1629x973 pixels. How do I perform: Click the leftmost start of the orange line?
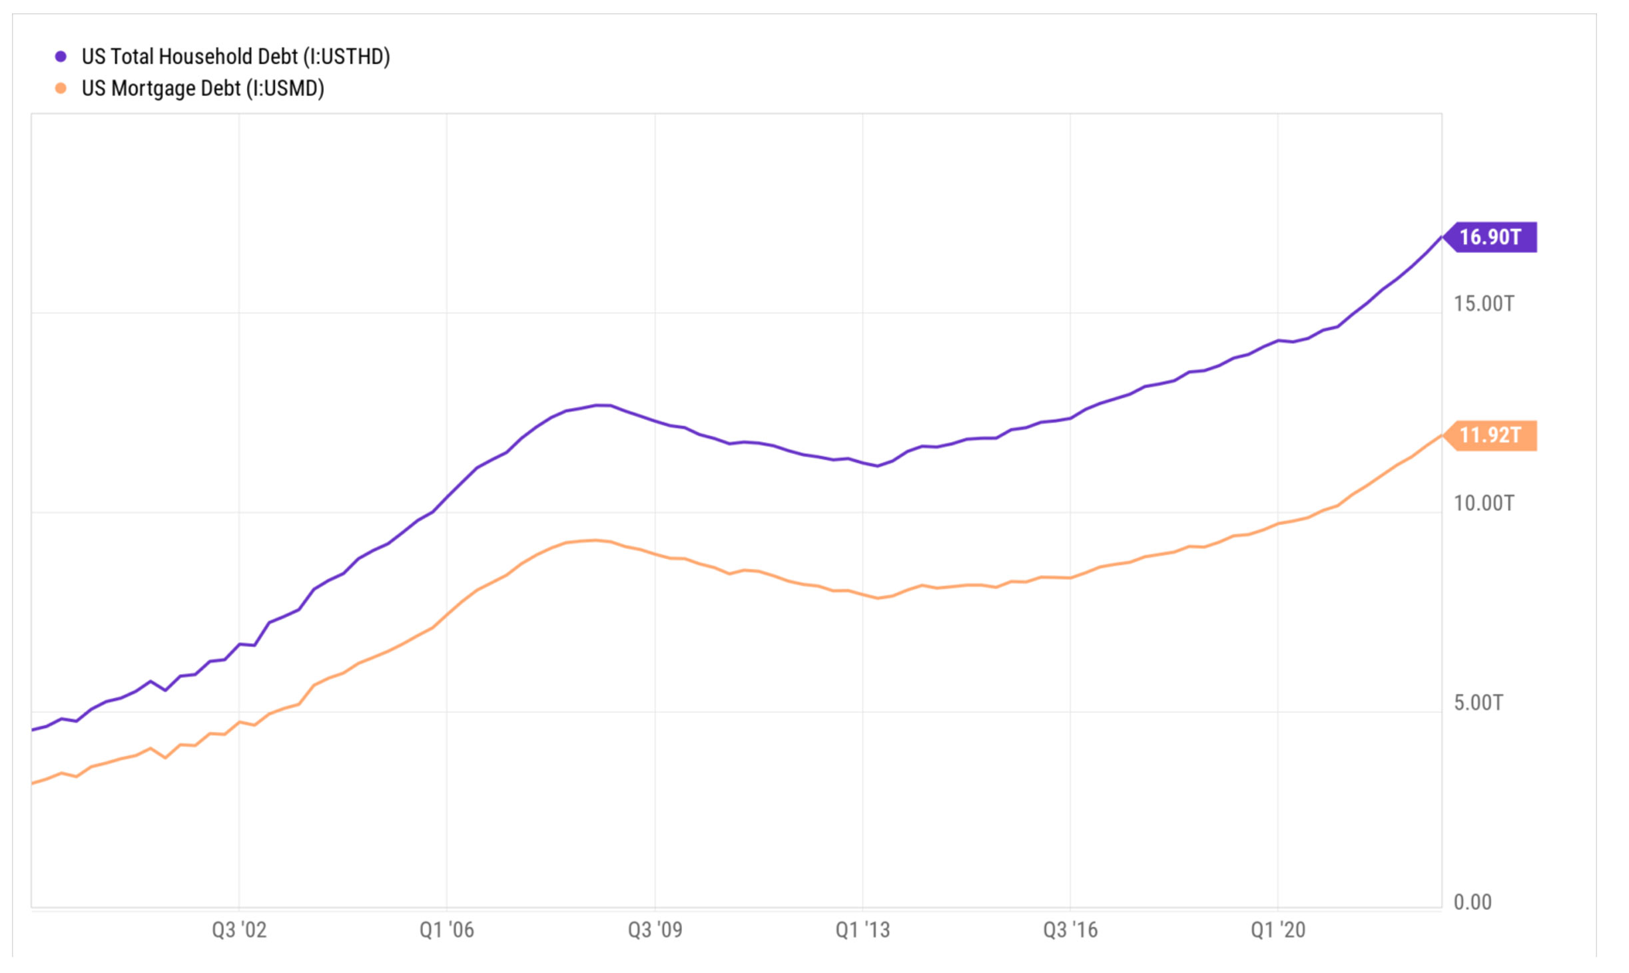tap(33, 783)
